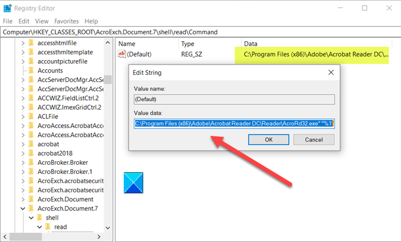Collapse the AcroExch.Document.7 key
The width and height of the screenshot is (401, 242).
(23, 209)
